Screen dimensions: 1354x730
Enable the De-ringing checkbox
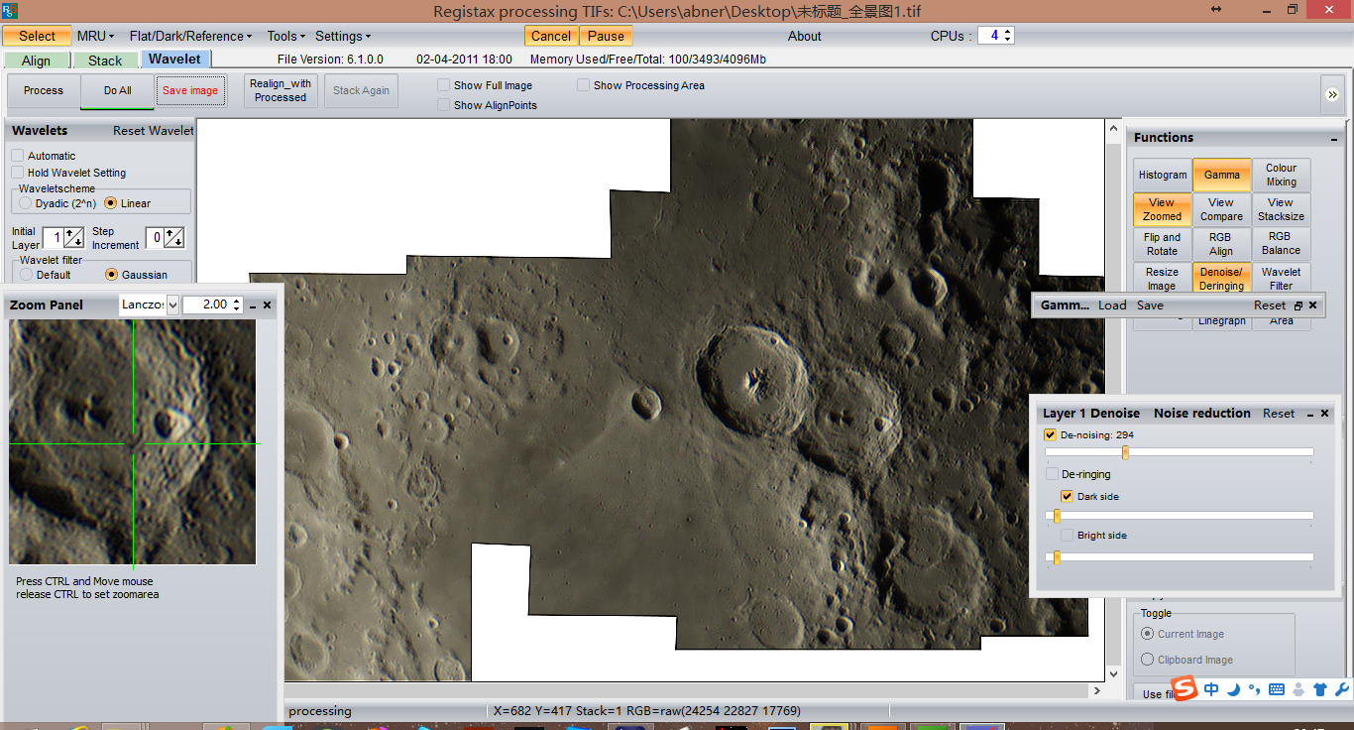click(x=1052, y=474)
